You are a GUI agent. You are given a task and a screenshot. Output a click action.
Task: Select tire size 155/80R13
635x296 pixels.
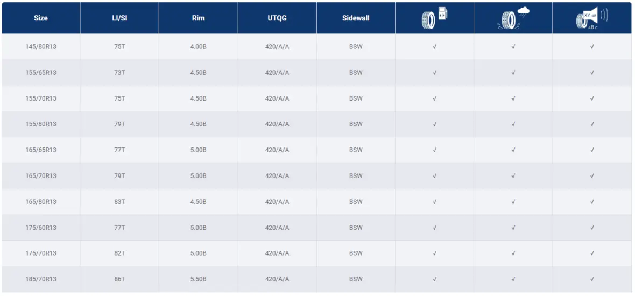(x=41, y=124)
